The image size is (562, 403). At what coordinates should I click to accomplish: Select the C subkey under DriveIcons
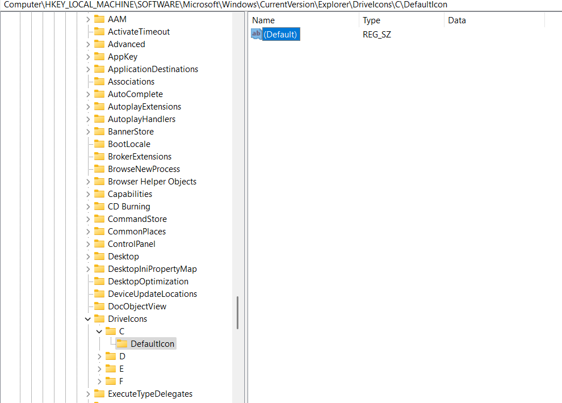122,331
